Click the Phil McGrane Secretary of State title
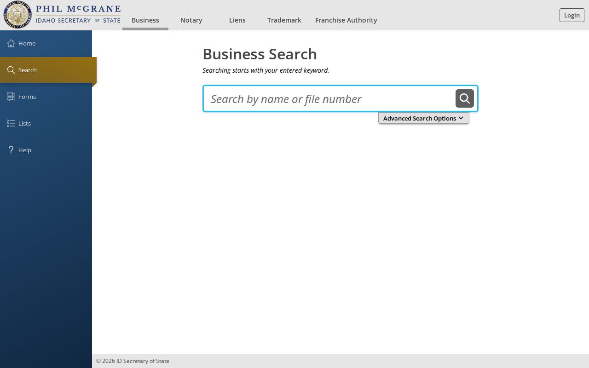This screenshot has height=368, width=589. point(78,15)
